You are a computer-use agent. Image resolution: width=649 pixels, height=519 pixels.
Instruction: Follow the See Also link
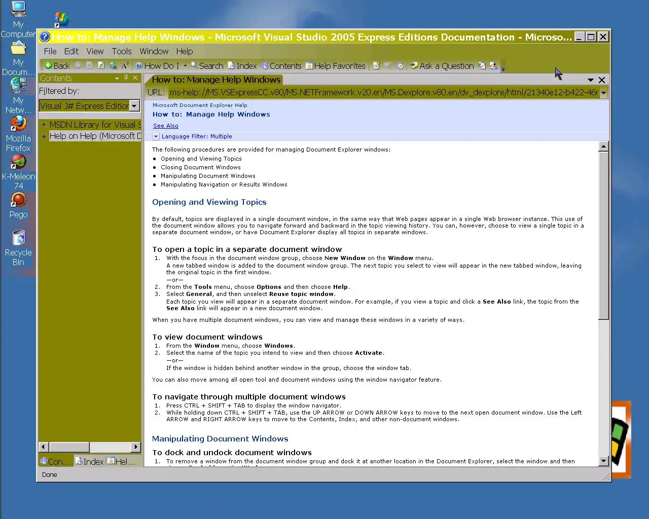[166, 126]
